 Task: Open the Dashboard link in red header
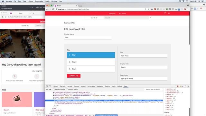click(112, 14)
